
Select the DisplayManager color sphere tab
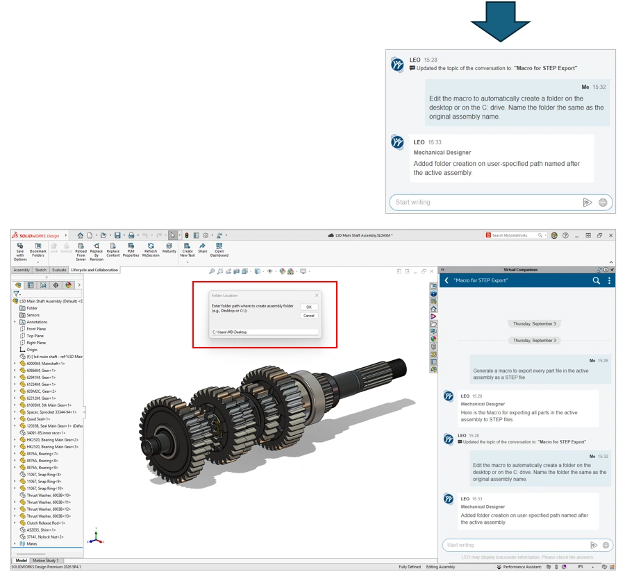pos(68,285)
